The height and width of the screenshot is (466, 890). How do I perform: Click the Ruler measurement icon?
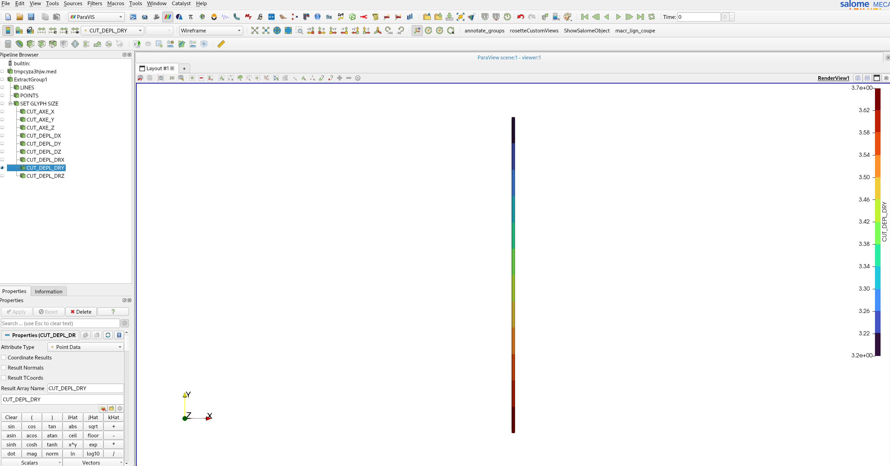[x=221, y=44]
